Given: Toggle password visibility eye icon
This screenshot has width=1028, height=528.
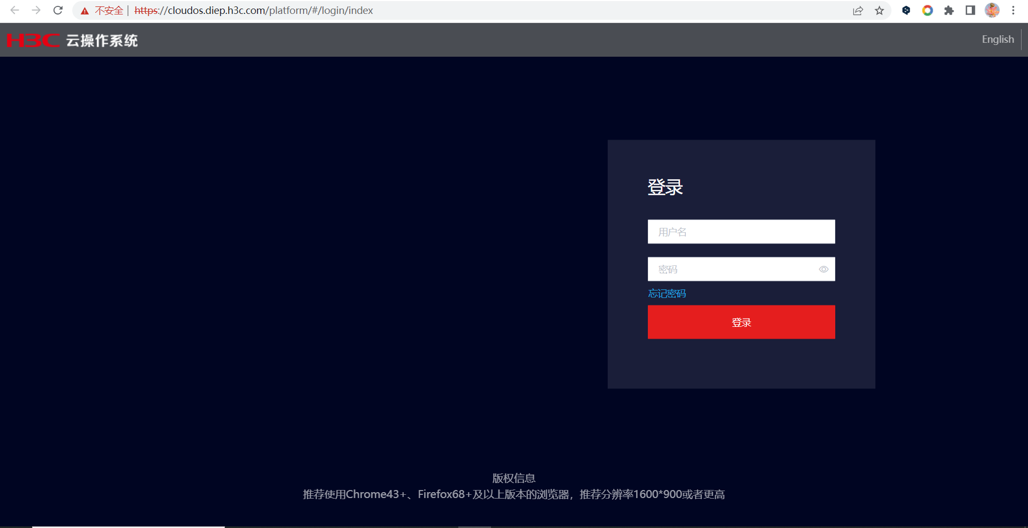Looking at the screenshot, I should point(823,269).
